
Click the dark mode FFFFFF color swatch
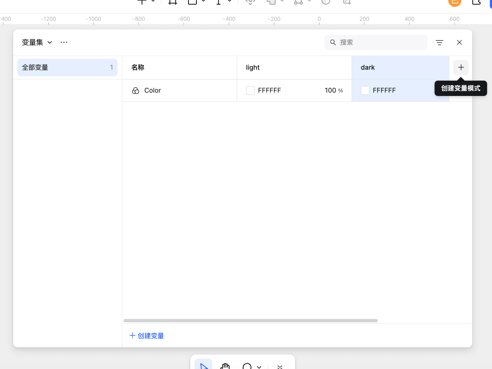[365, 90]
